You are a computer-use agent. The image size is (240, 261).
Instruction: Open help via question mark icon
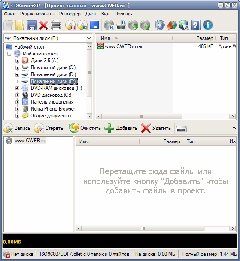click(196, 25)
